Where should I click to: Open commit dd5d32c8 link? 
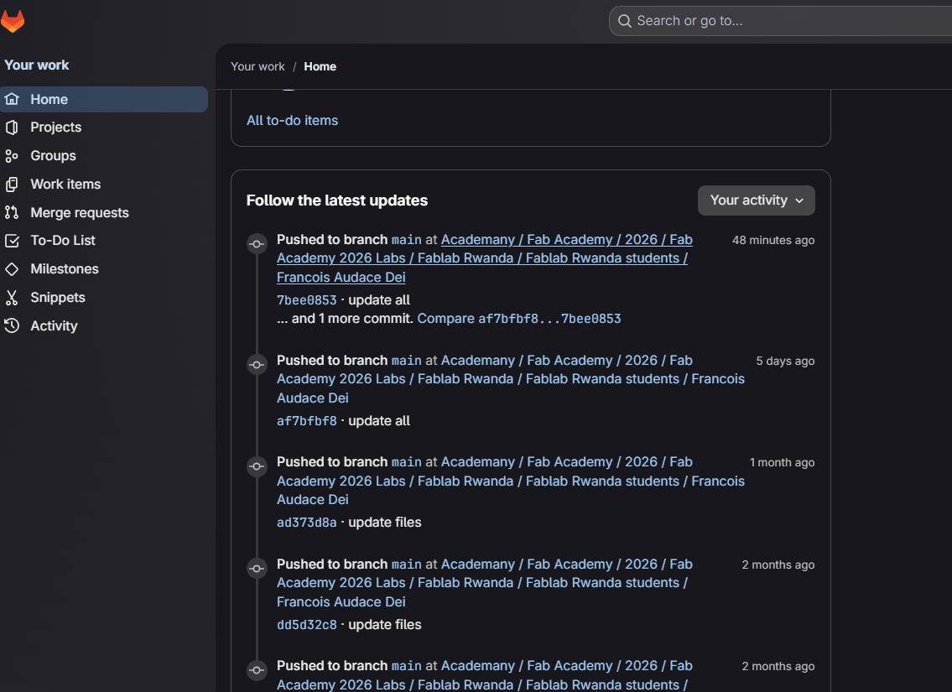[307, 625]
